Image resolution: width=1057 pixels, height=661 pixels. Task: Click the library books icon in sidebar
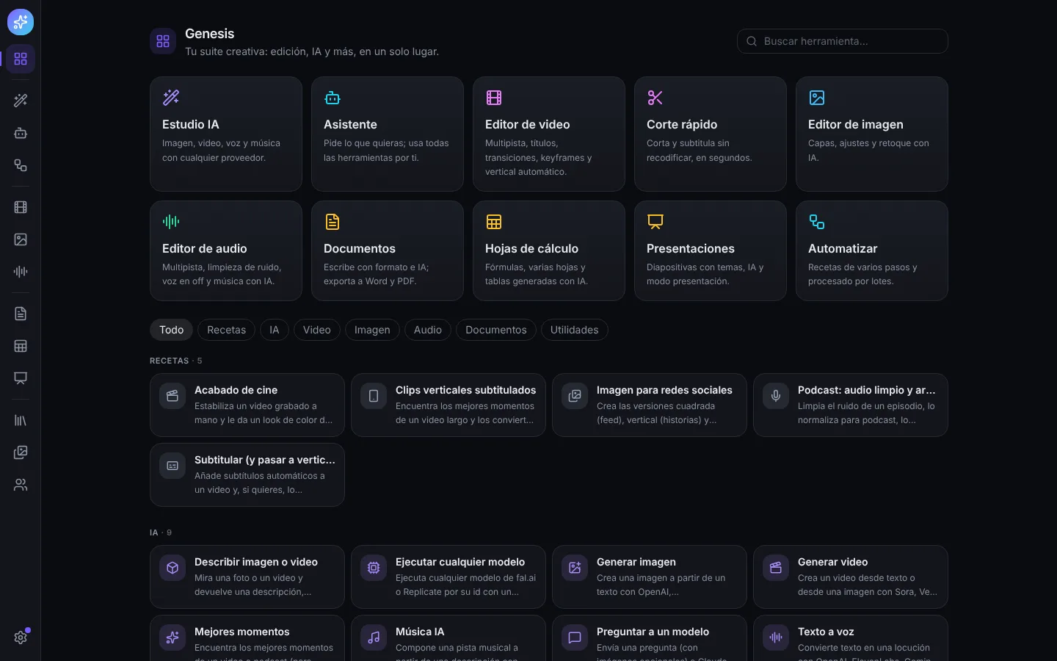click(x=21, y=420)
